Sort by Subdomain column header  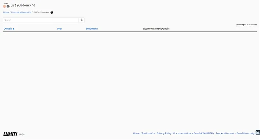coord(92,28)
